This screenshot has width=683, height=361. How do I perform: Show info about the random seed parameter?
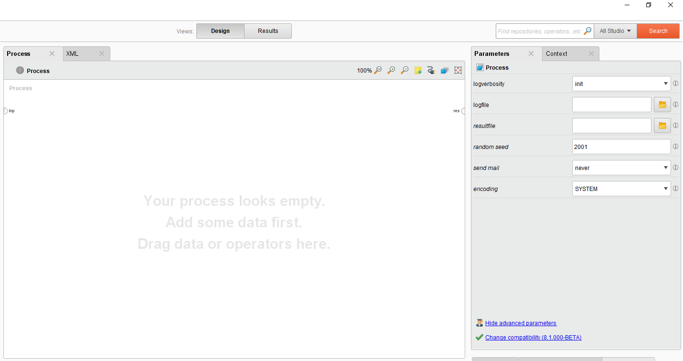[675, 147]
